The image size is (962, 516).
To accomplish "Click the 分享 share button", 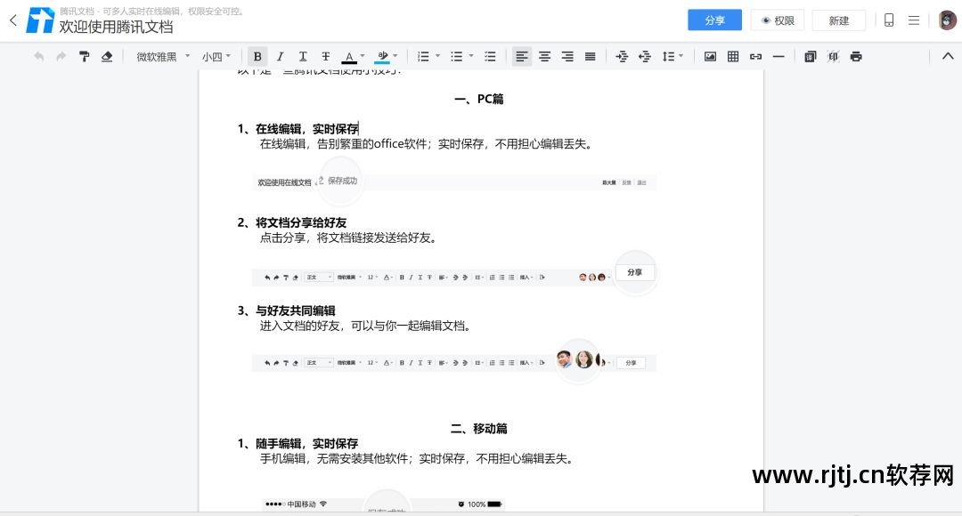I will pos(714,19).
